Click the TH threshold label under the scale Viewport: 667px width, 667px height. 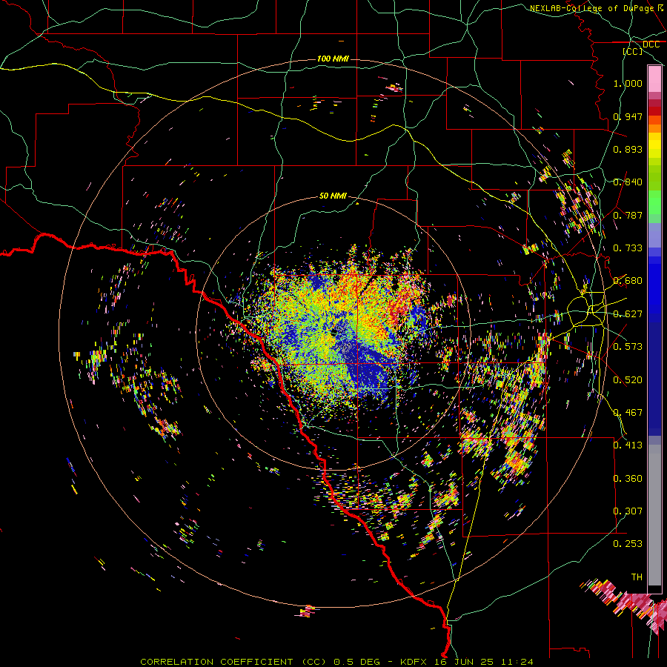[x=637, y=577]
